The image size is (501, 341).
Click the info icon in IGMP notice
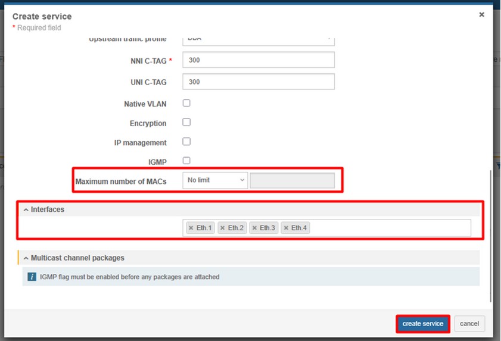[32, 277]
